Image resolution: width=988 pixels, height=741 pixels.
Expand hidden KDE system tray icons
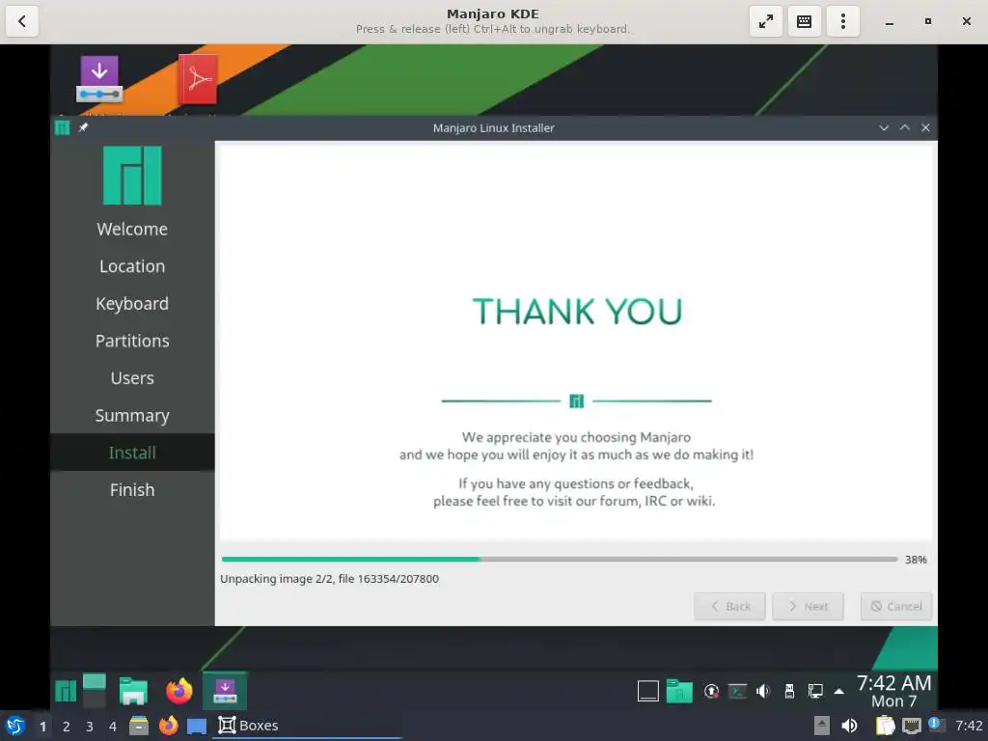click(x=839, y=691)
